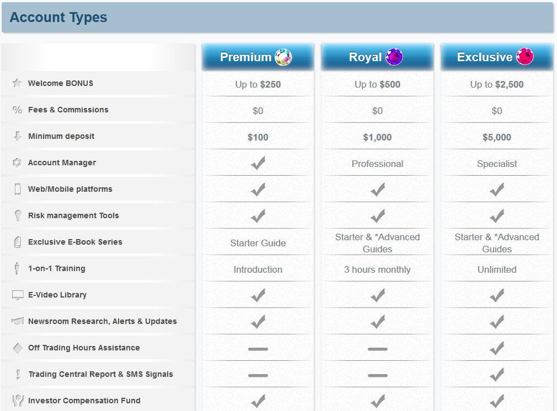Click the 1-on-1 Training row label
This screenshot has width=557, height=411.
tap(56, 268)
